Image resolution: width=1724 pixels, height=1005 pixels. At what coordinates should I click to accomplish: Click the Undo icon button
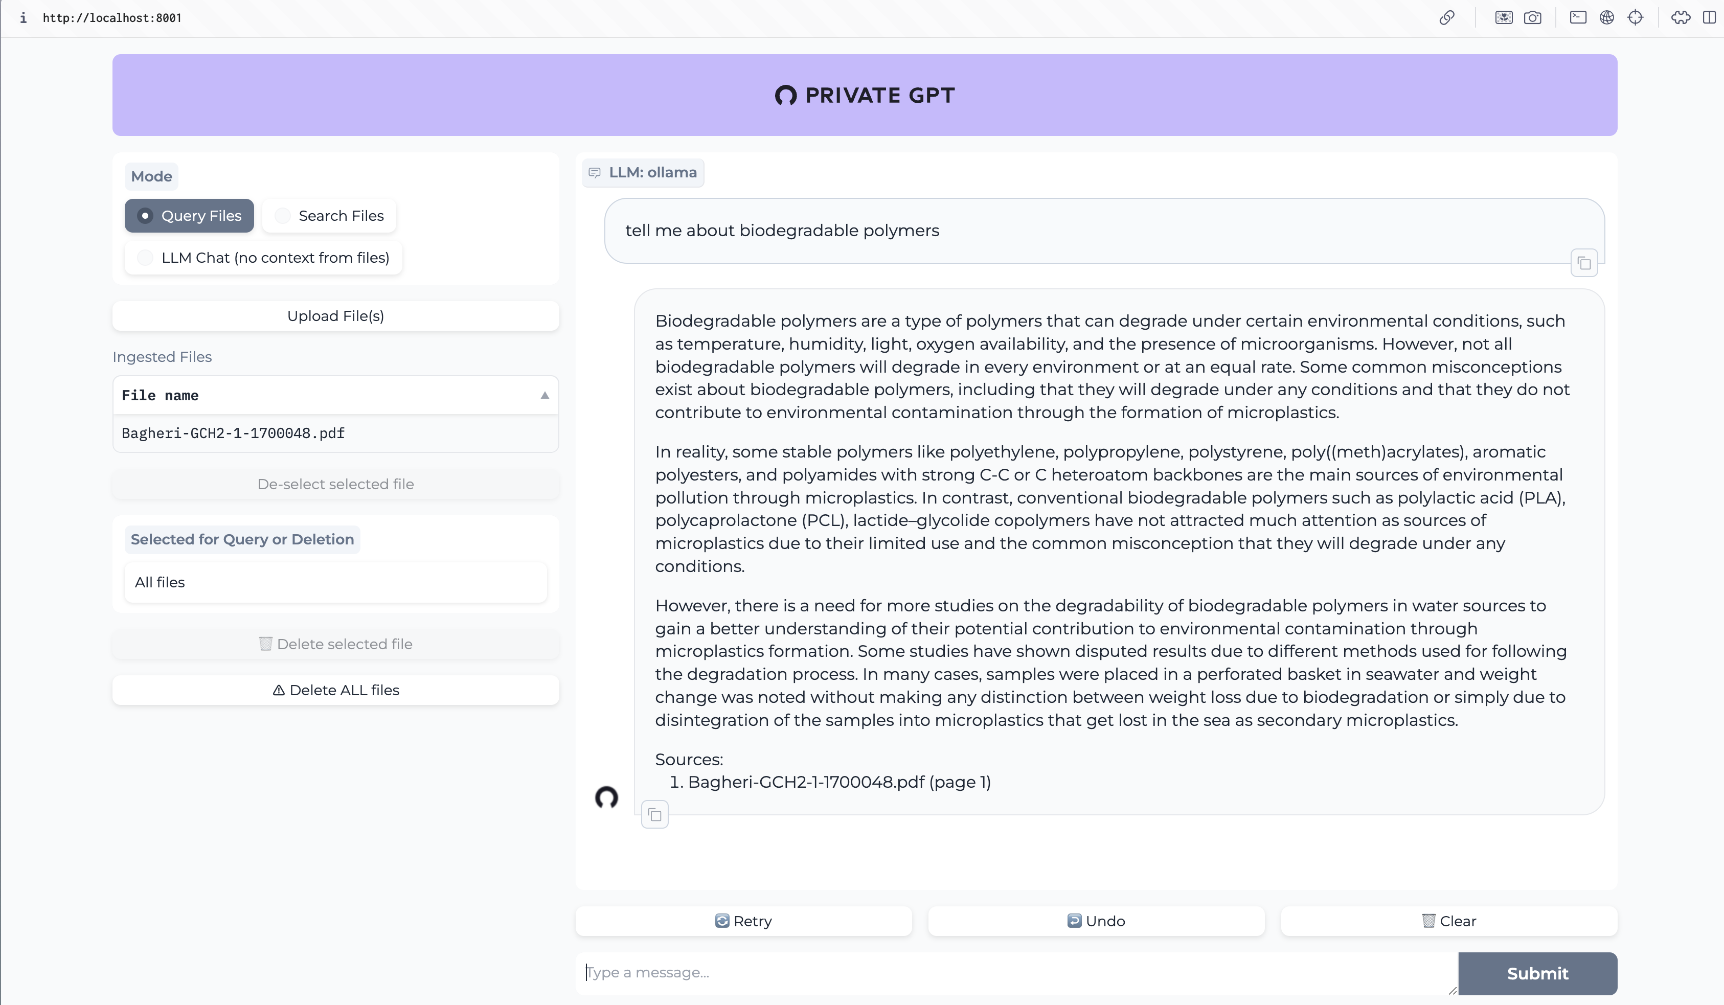point(1073,921)
